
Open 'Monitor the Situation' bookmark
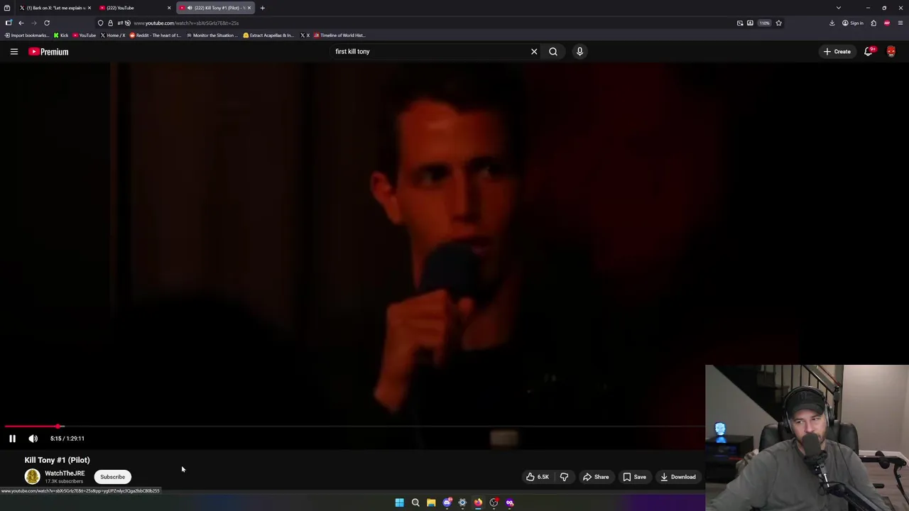(212, 35)
